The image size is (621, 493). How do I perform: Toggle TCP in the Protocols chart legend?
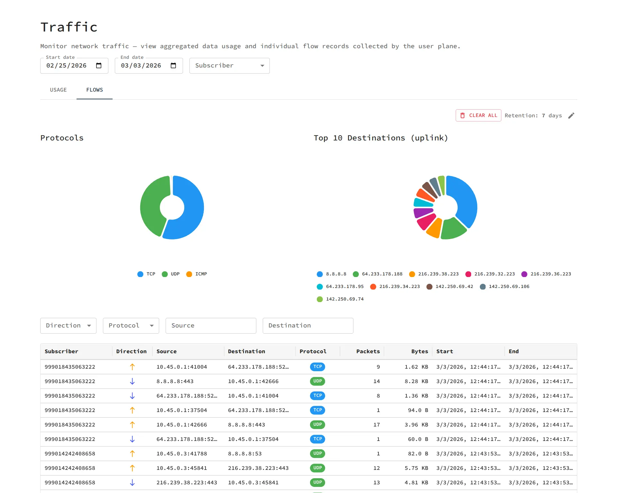pyautogui.click(x=146, y=274)
